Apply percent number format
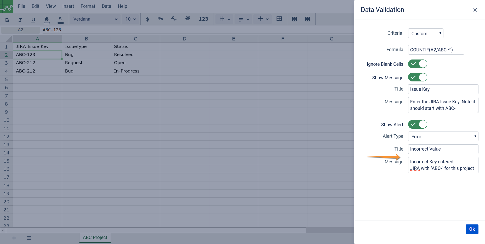 coord(160,19)
